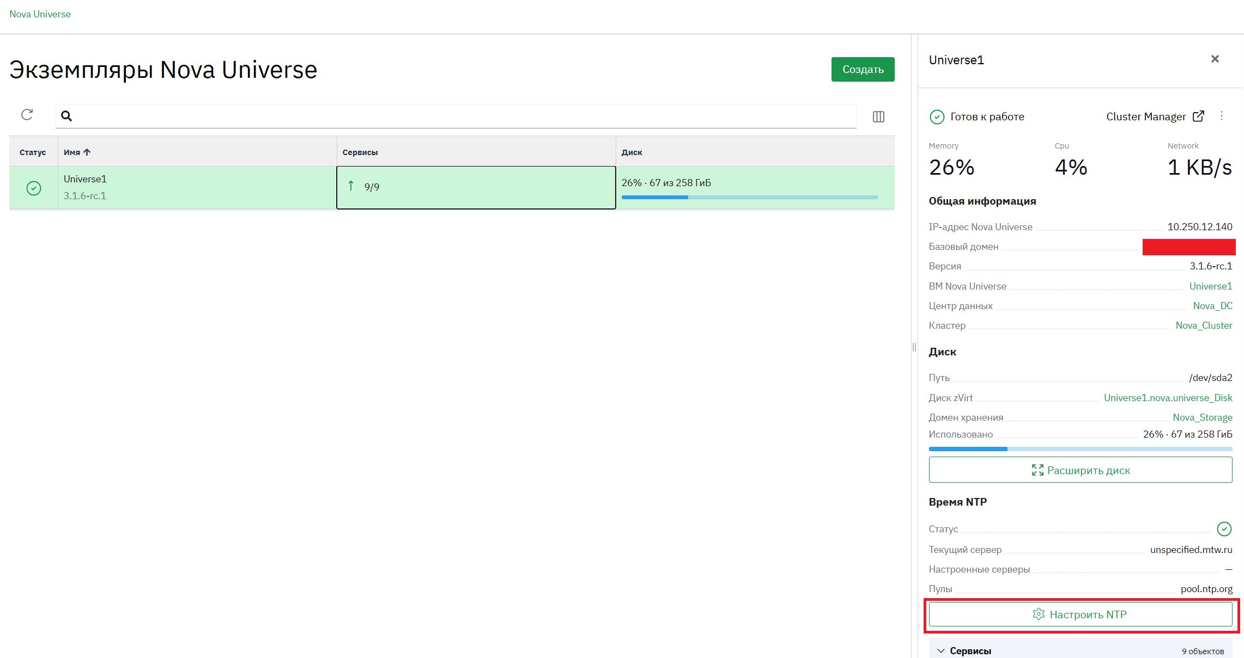Image resolution: width=1244 pixels, height=658 pixels.
Task: Click the disk usage bar in table row
Action: (750, 197)
